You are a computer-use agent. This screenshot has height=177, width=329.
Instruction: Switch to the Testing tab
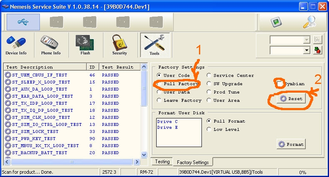pyautogui.click(x=162, y=162)
